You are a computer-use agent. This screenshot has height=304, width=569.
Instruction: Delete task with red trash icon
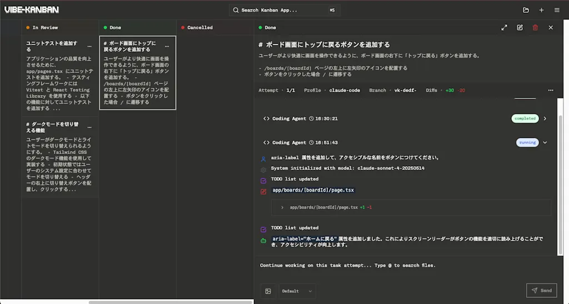[535, 28]
